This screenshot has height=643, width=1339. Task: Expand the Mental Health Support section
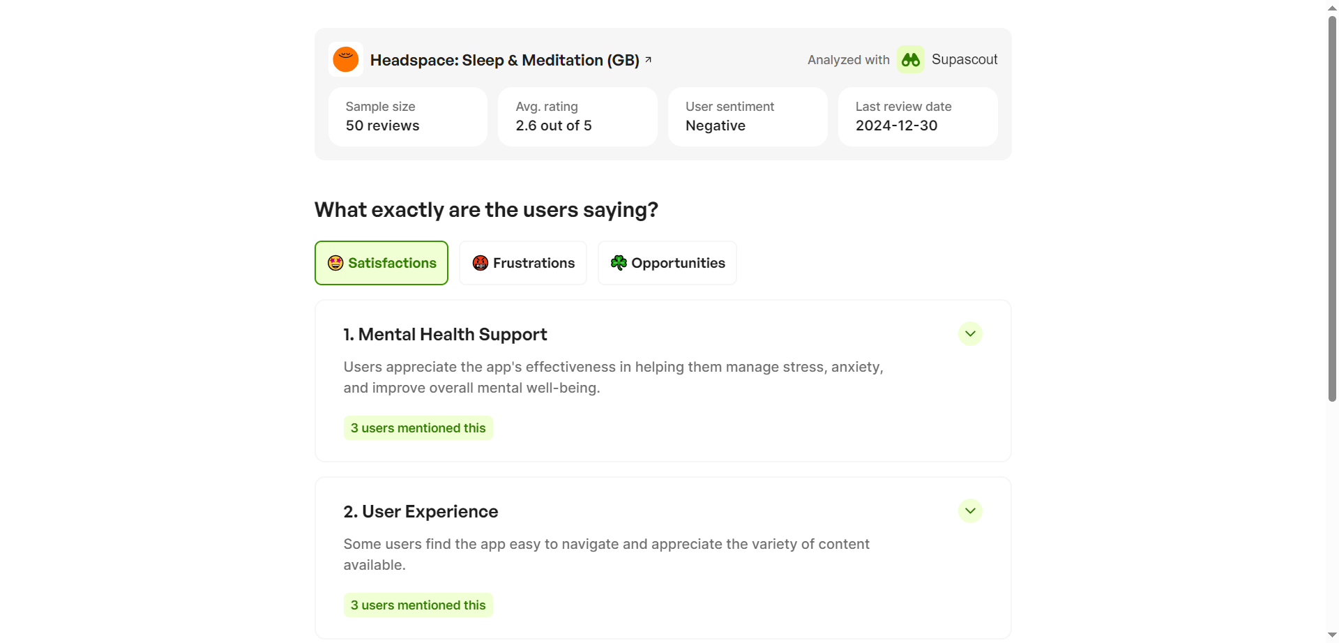coord(969,334)
